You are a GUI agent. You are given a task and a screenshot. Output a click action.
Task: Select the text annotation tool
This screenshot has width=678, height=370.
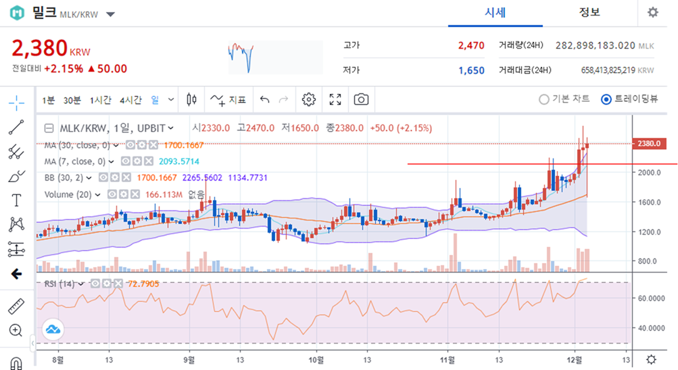16,200
